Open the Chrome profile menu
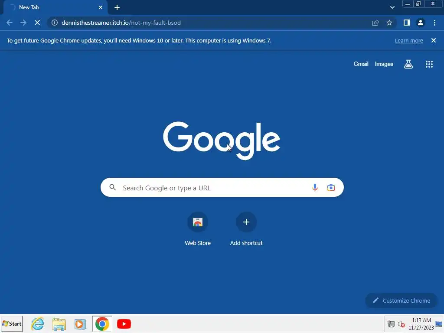This screenshot has height=333, width=444. point(421,23)
